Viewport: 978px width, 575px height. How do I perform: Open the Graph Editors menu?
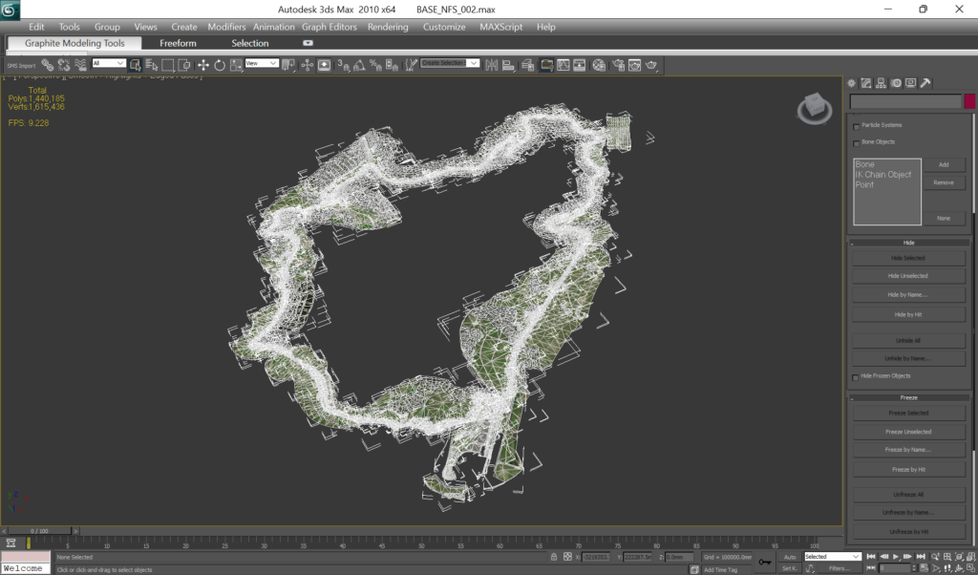click(x=330, y=27)
